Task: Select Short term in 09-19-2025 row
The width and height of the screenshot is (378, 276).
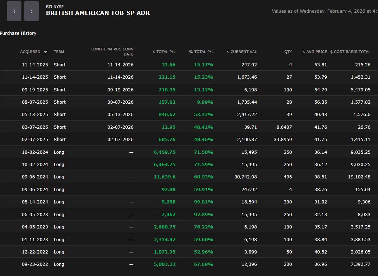Action: point(59,90)
